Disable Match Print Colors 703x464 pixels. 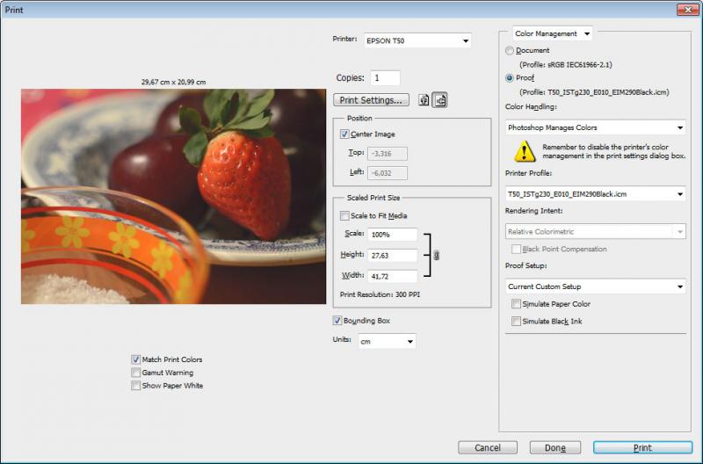tap(135, 359)
